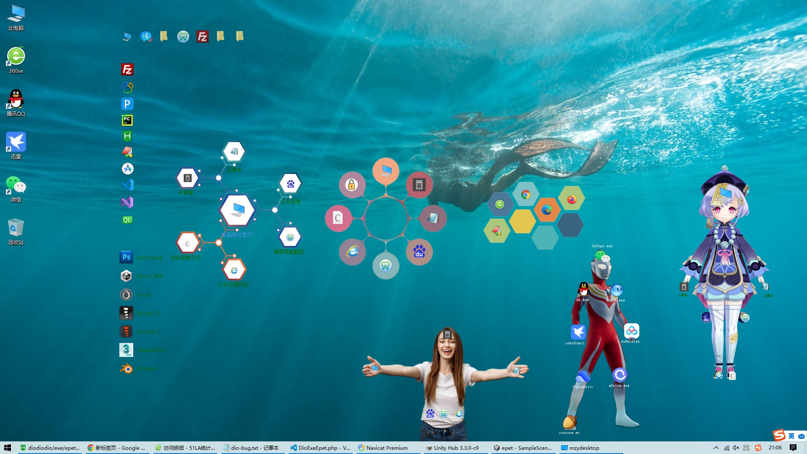
Task: Open the 回收站 recycle bin
Action: [16, 232]
